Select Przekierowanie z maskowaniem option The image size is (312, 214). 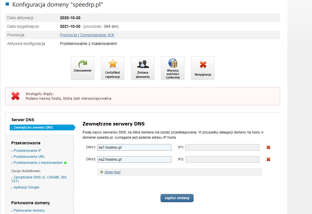pyautogui.click(x=38, y=163)
